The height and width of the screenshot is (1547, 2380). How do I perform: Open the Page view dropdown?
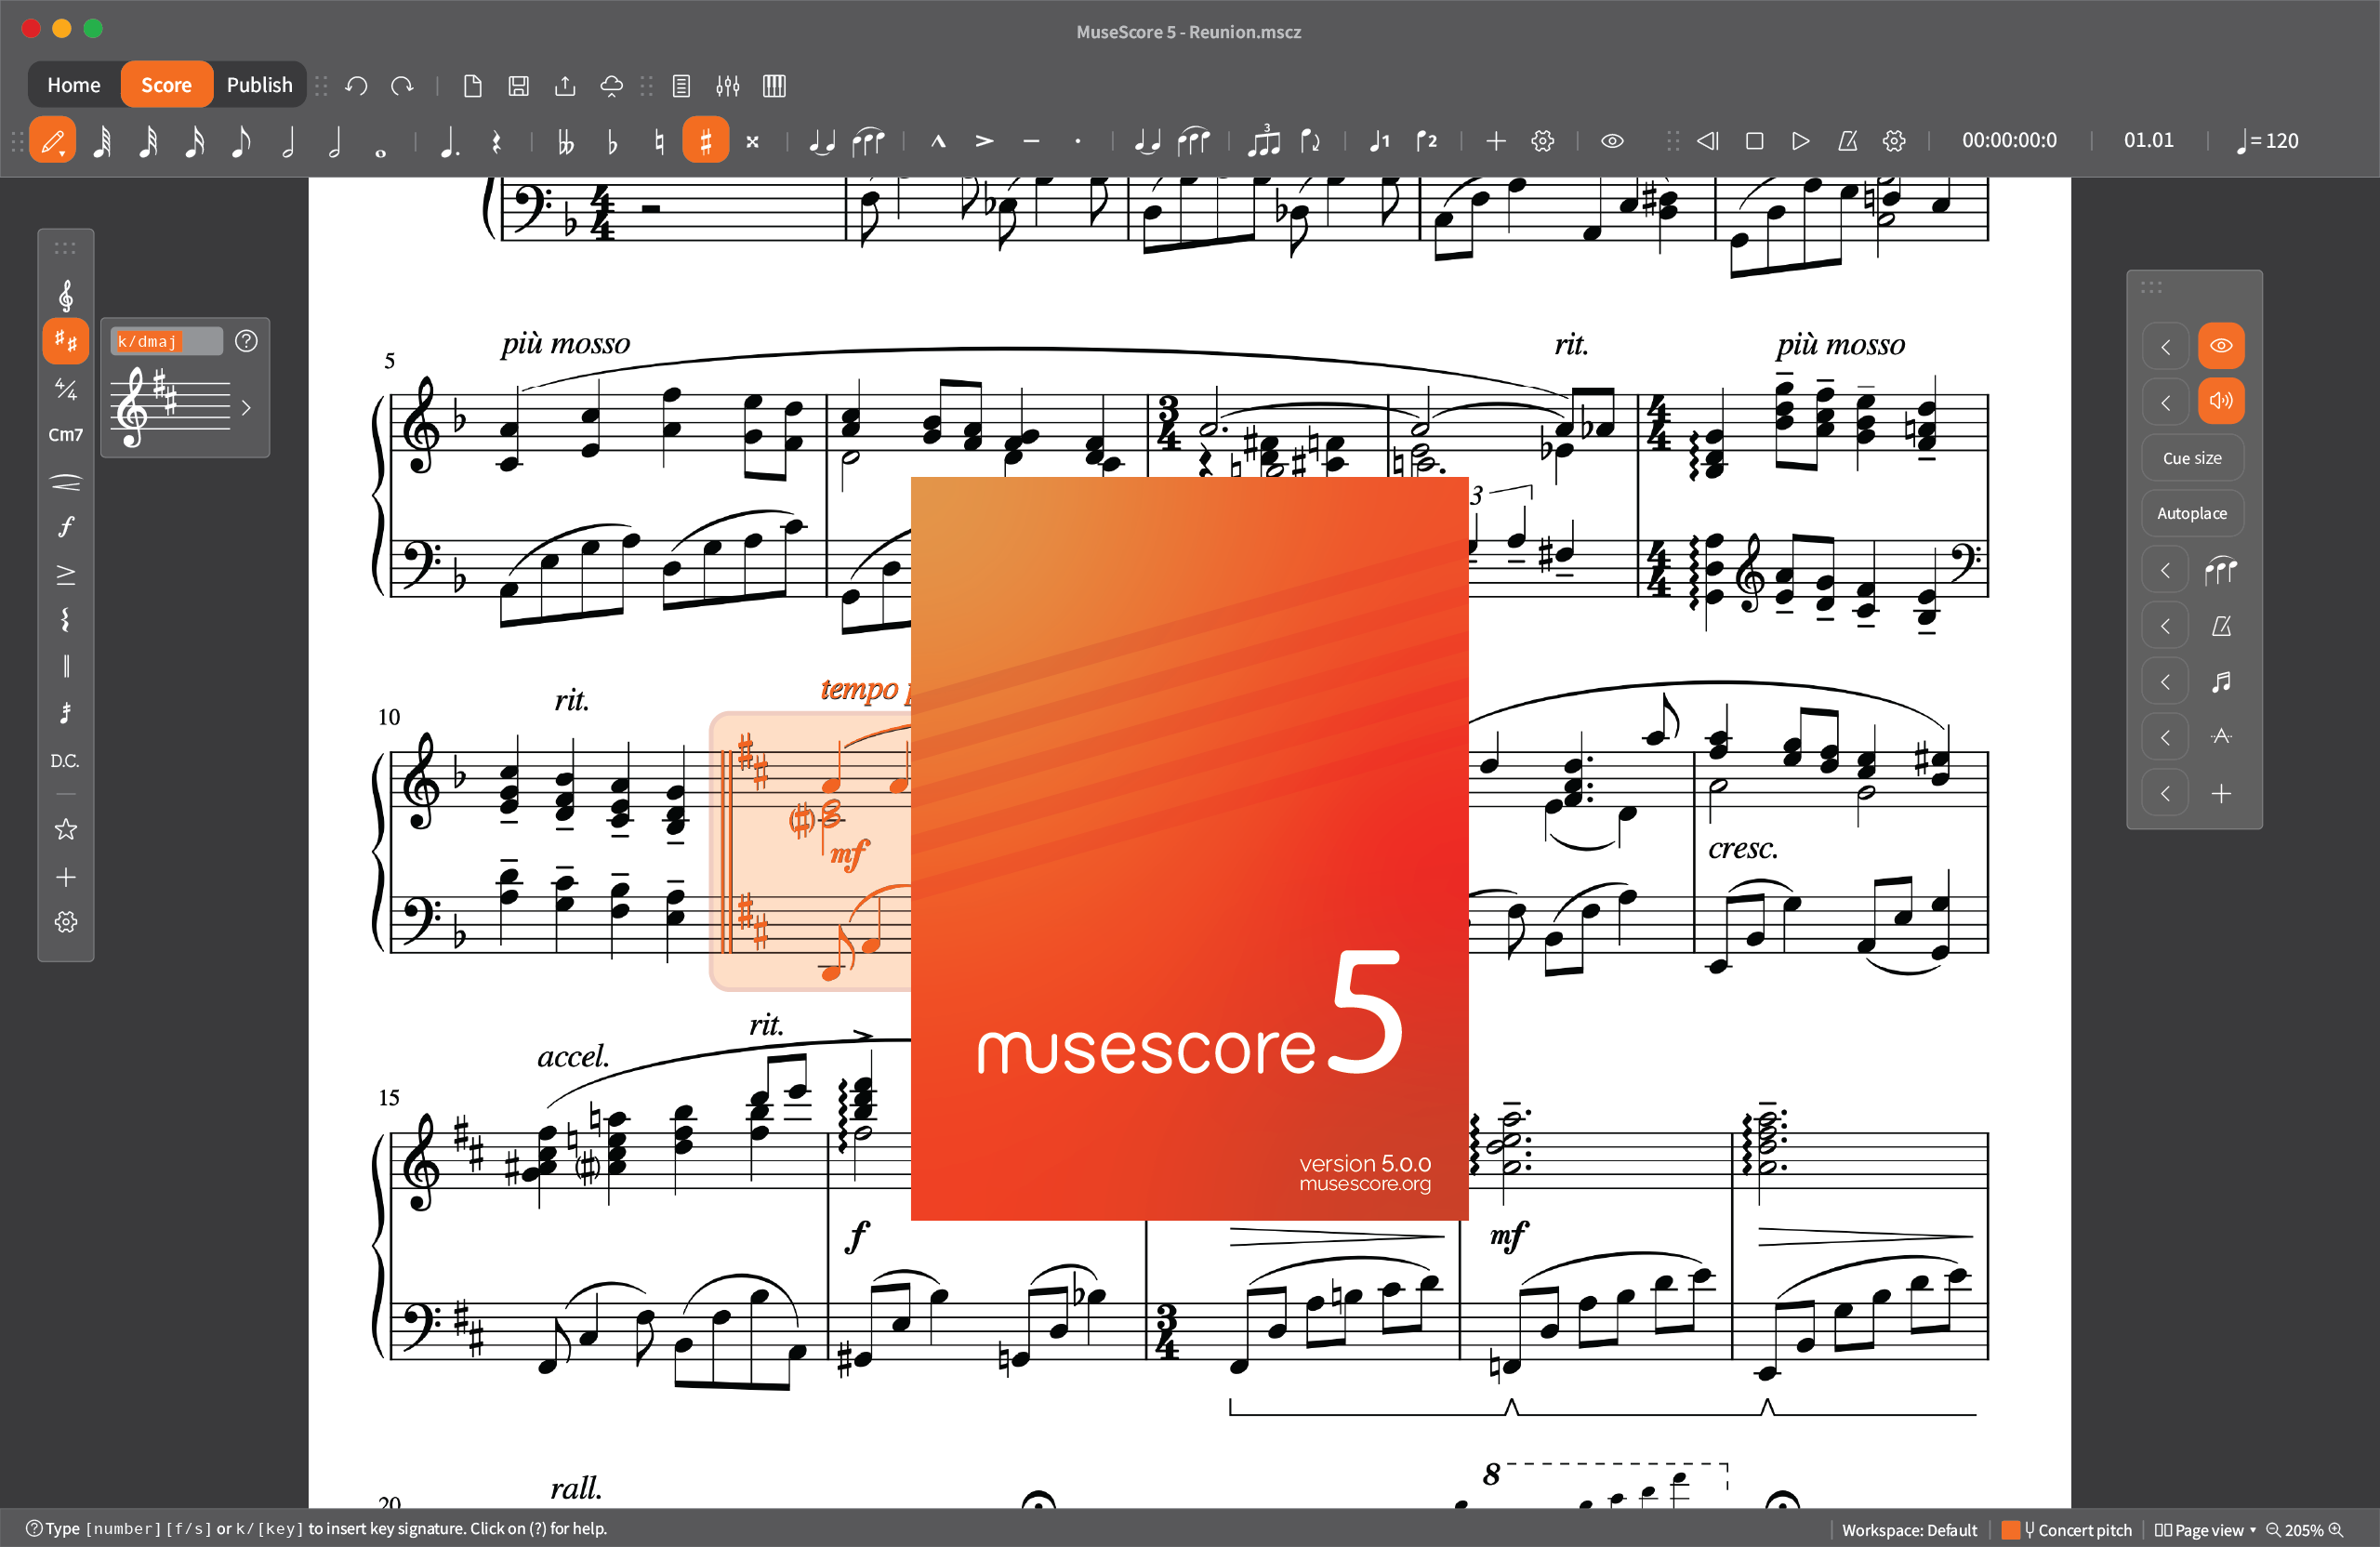pyautogui.click(x=2205, y=1530)
